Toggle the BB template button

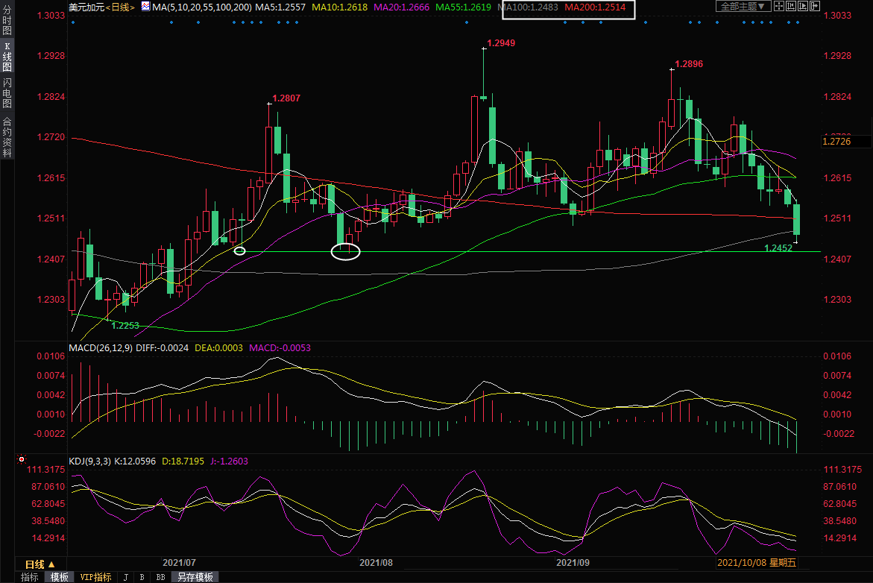tap(160, 577)
